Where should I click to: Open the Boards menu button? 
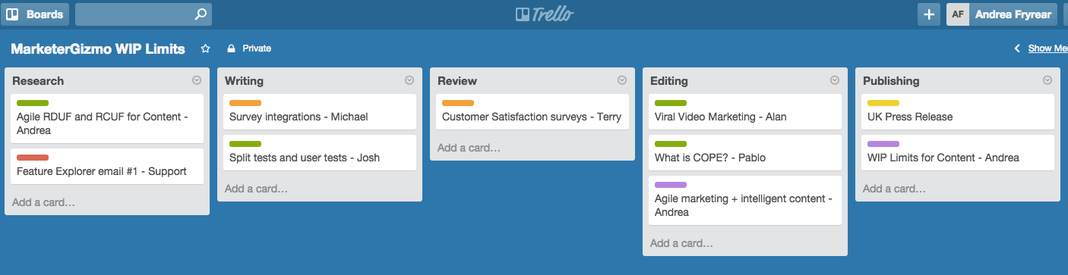tap(36, 14)
